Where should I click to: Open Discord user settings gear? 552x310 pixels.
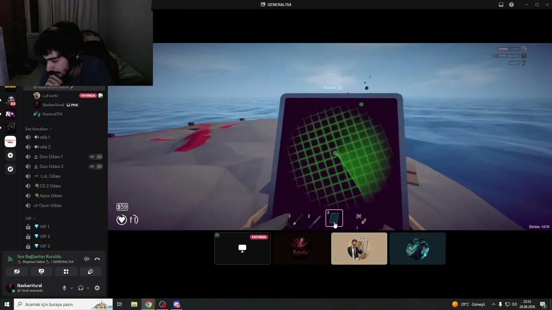pos(97,288)
